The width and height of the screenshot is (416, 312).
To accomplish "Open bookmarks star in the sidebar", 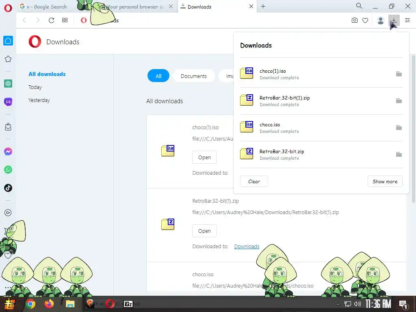I will tap(8, 59).
